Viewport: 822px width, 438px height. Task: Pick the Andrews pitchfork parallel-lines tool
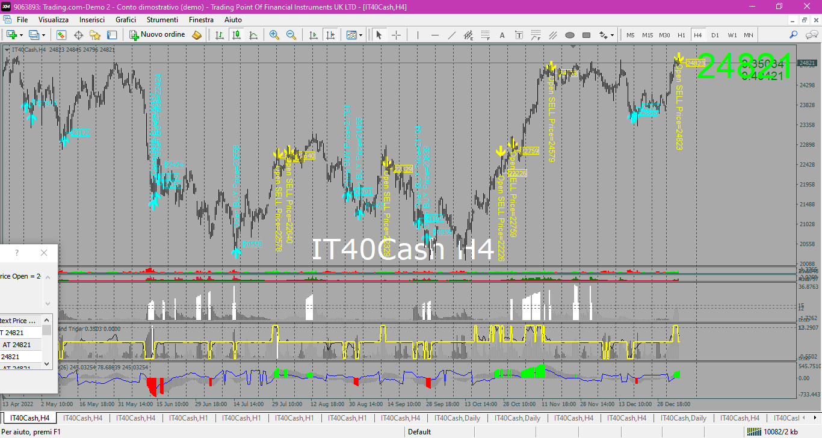(x=553, y=35)
